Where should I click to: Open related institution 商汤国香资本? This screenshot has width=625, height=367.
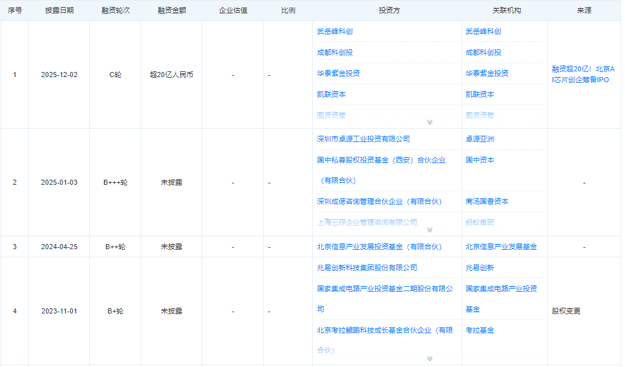[x=486, y=201]
